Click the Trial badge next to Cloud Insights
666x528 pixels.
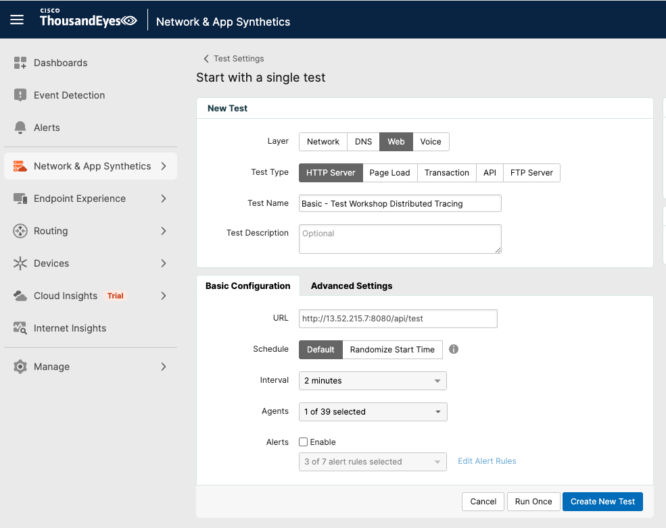tap(115, 296)
